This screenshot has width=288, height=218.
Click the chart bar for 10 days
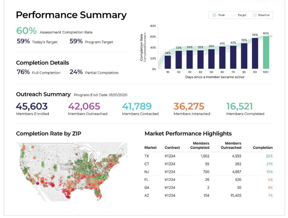[x=168, y=62]
